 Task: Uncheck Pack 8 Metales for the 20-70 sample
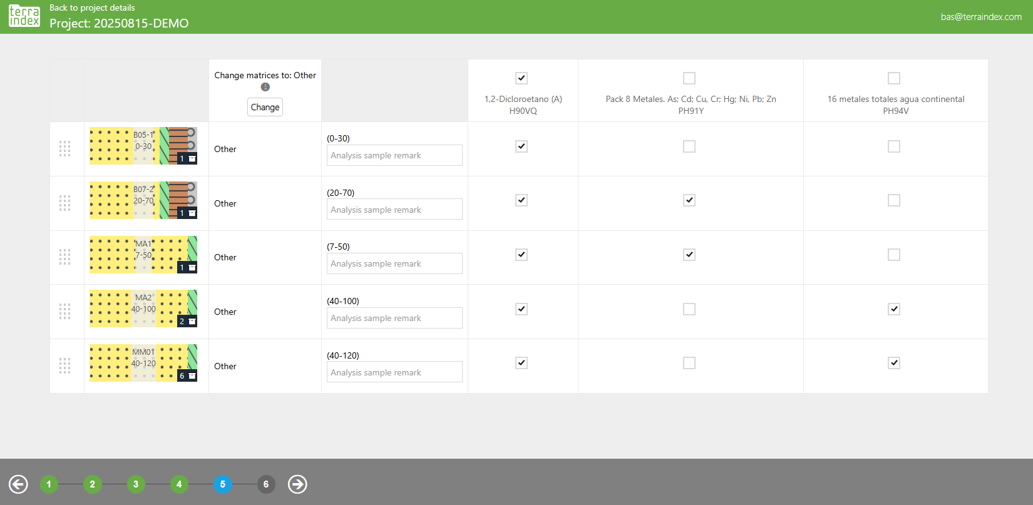coord(689,200)
